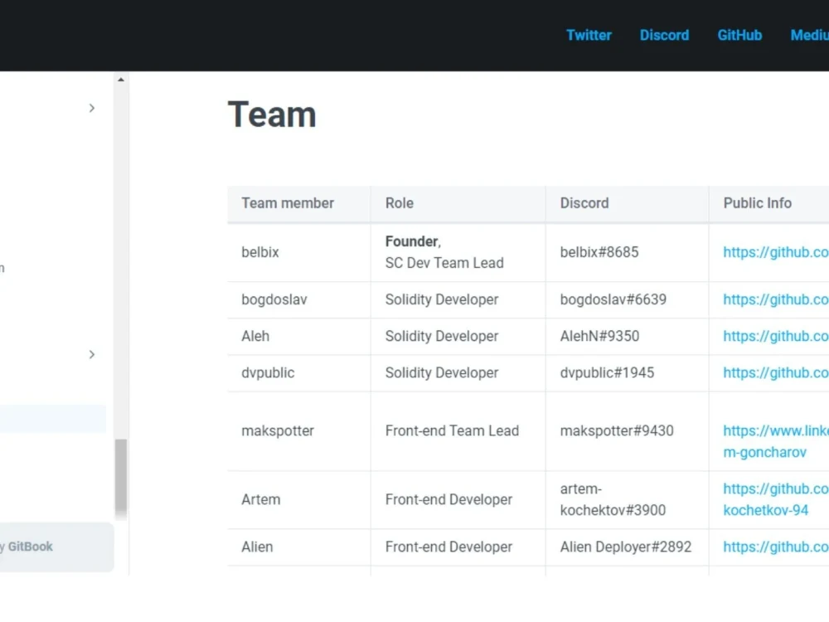Open belbix's GitHub profile link
Screen dimensions: 829x622
click(x=776, y=252)
